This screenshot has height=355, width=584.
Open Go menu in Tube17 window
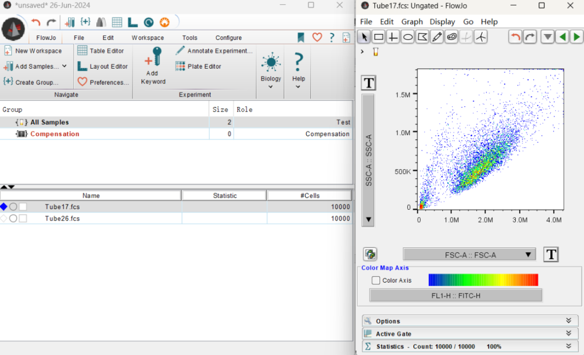pyautogui.click(x=468, y=22)
